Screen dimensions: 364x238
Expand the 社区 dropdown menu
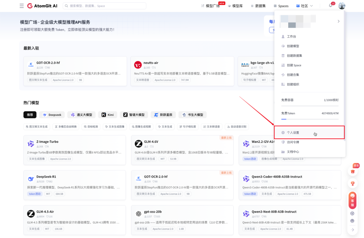coord(305,6)
